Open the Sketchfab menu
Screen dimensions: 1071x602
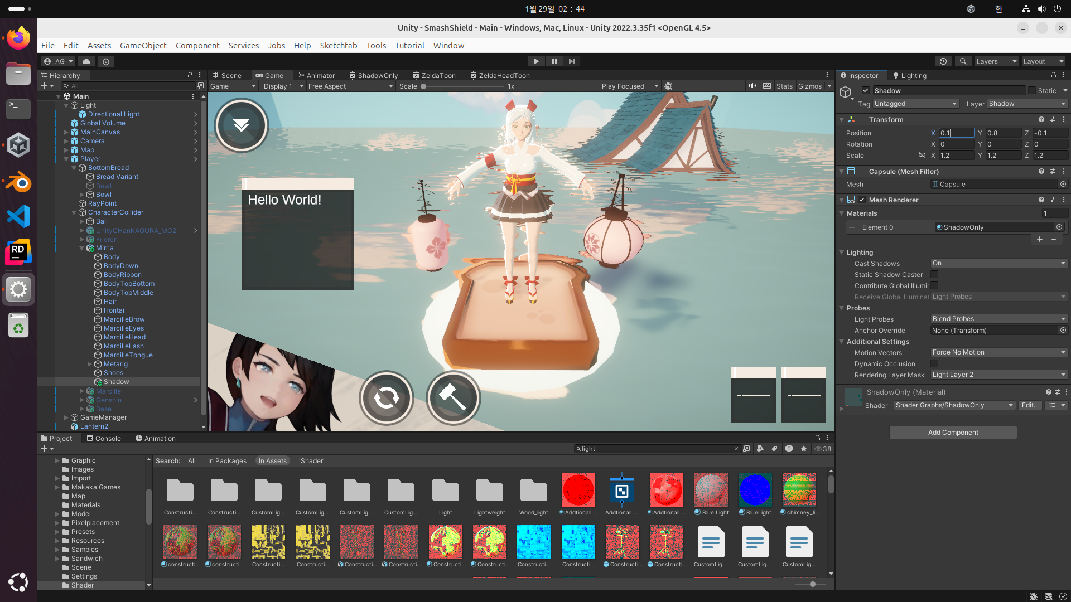click(339, 46)
